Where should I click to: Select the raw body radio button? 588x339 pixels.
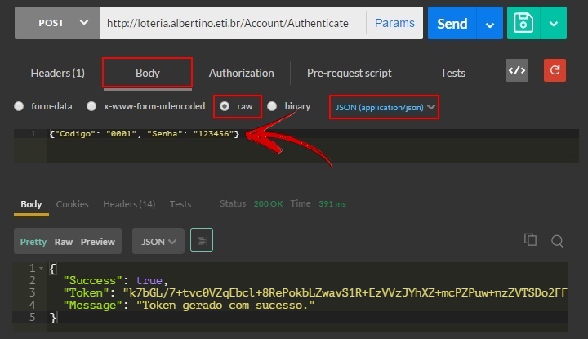click(x=225, y=106)
